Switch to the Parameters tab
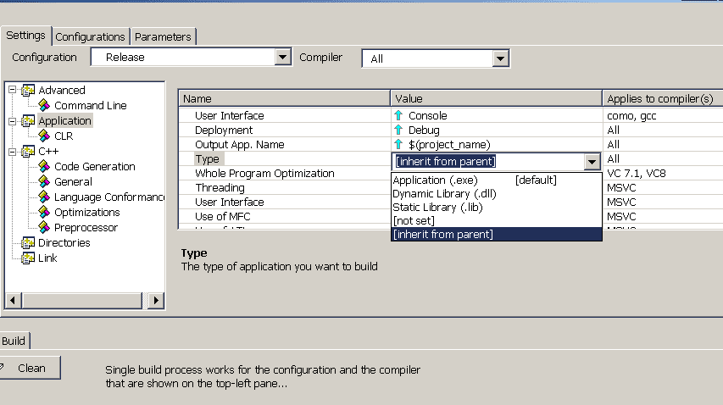The height and width of the screenshot is (405, 723). [x=164, y=36]
